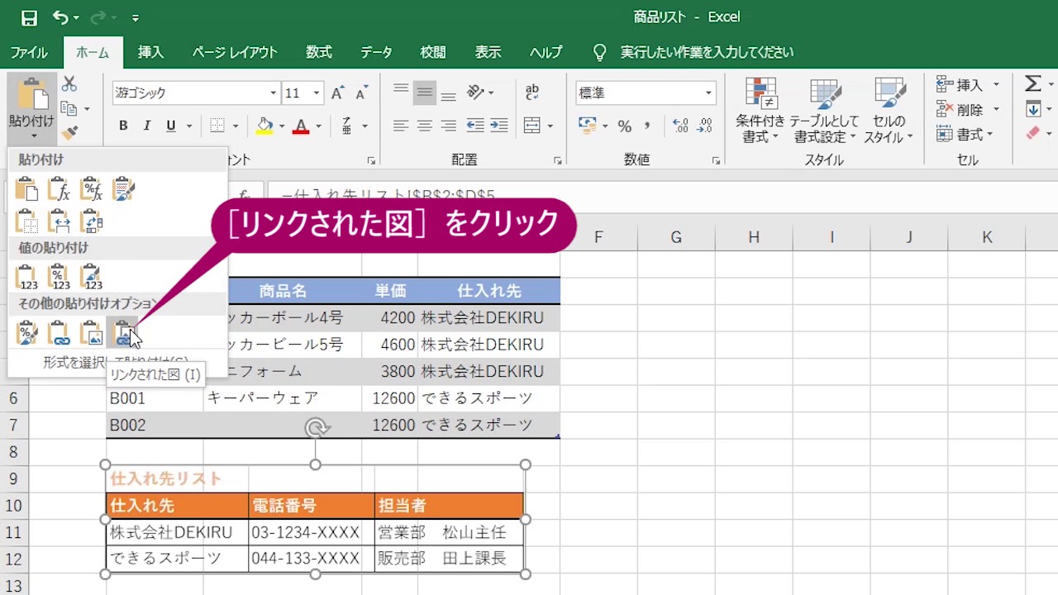Toggle Bold formatting
Viewport: 1058px width, 595px height.
(123, 126)
